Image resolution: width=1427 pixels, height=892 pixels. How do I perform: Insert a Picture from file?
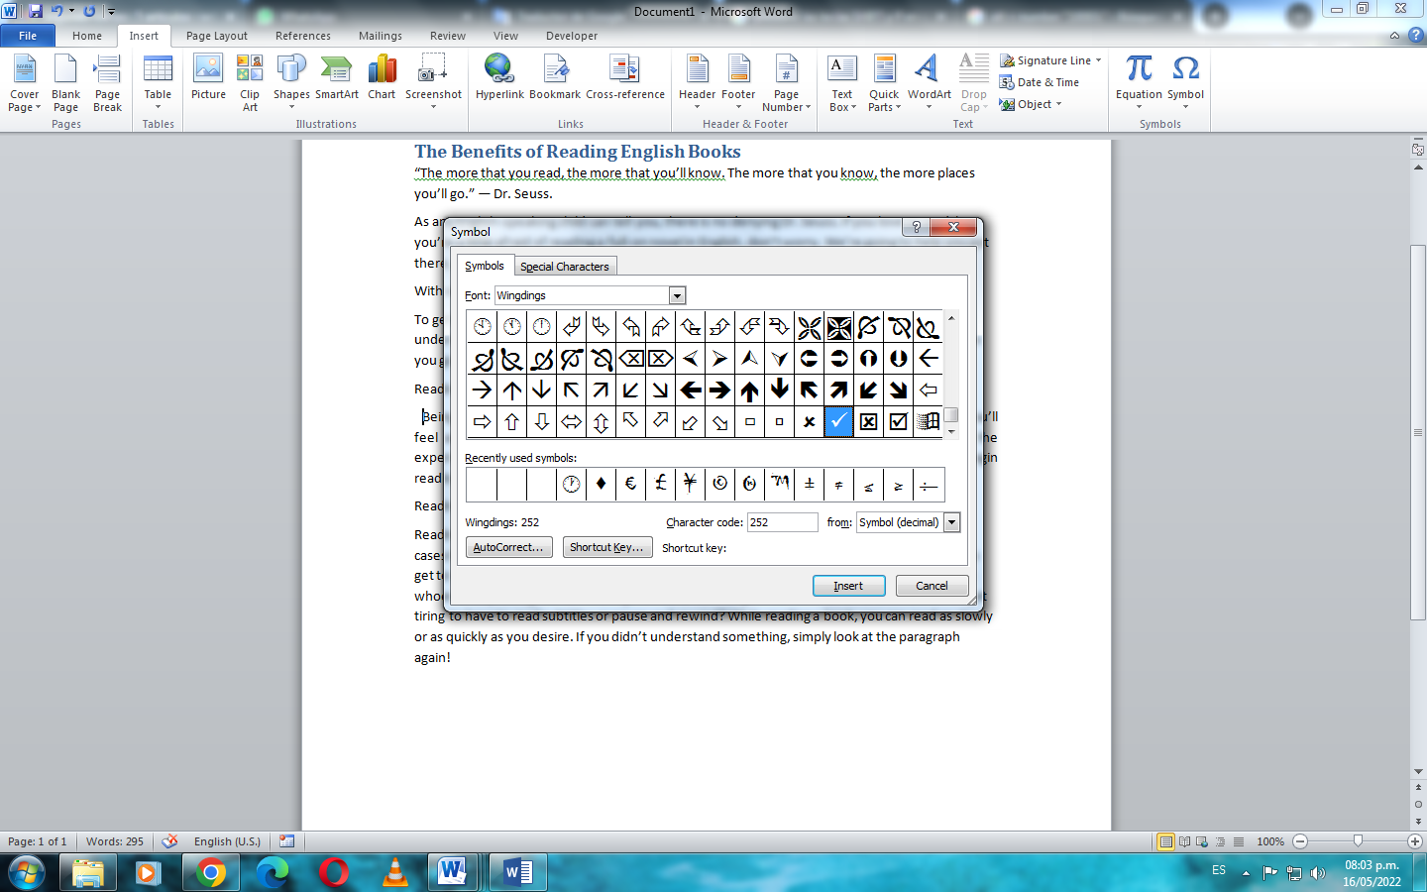[x=208, y=77]
